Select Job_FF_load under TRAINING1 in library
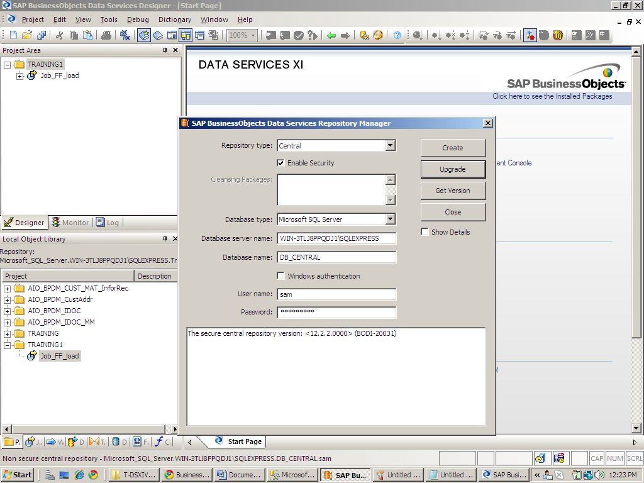Screen dimensions: 644x483 60,356
